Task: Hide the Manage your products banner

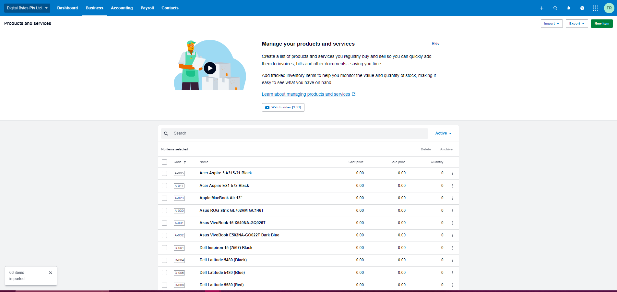Action: tap(435, 44)
